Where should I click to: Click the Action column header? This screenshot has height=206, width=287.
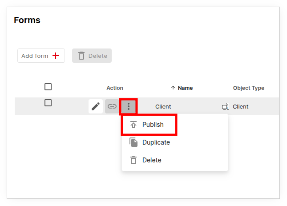pyautogui.click(x=115, y=88)
